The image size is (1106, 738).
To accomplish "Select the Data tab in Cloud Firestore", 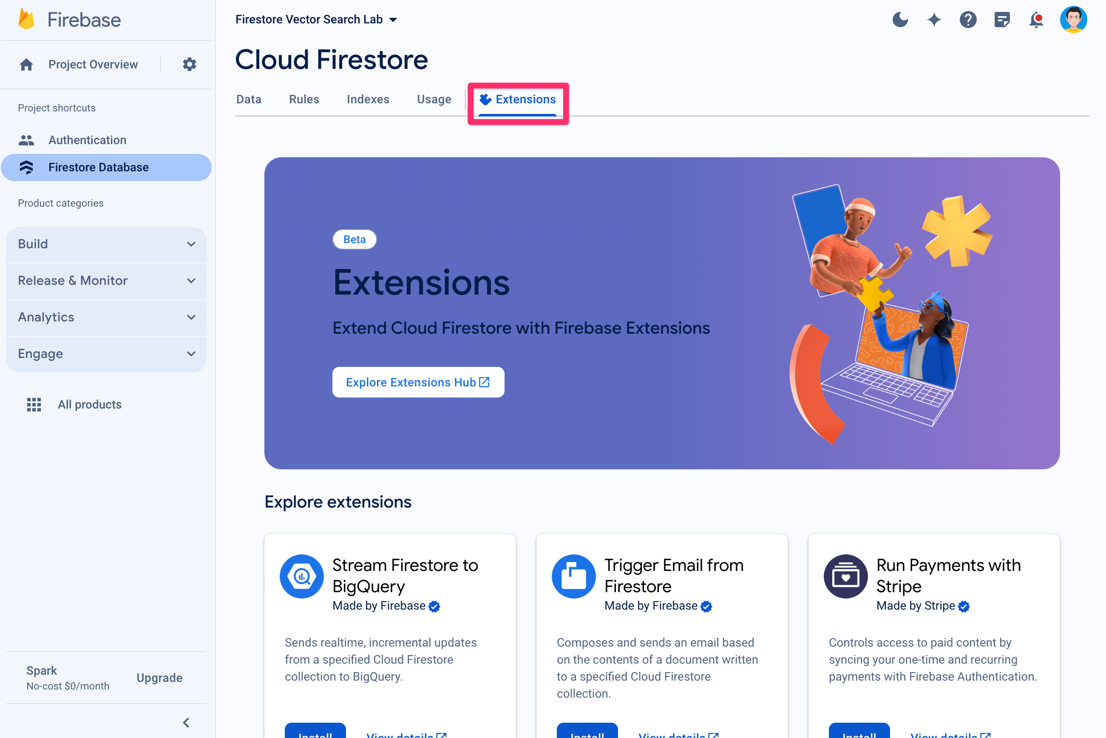I will point(248,99).
